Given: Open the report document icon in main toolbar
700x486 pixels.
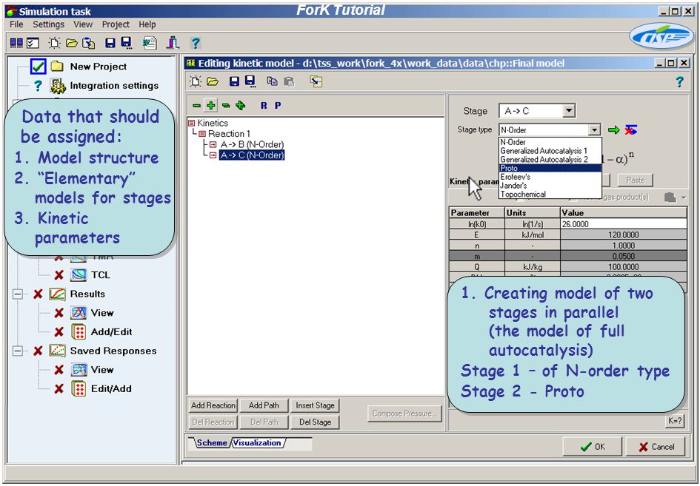Looking at the screenshot, I should (150, 43).
